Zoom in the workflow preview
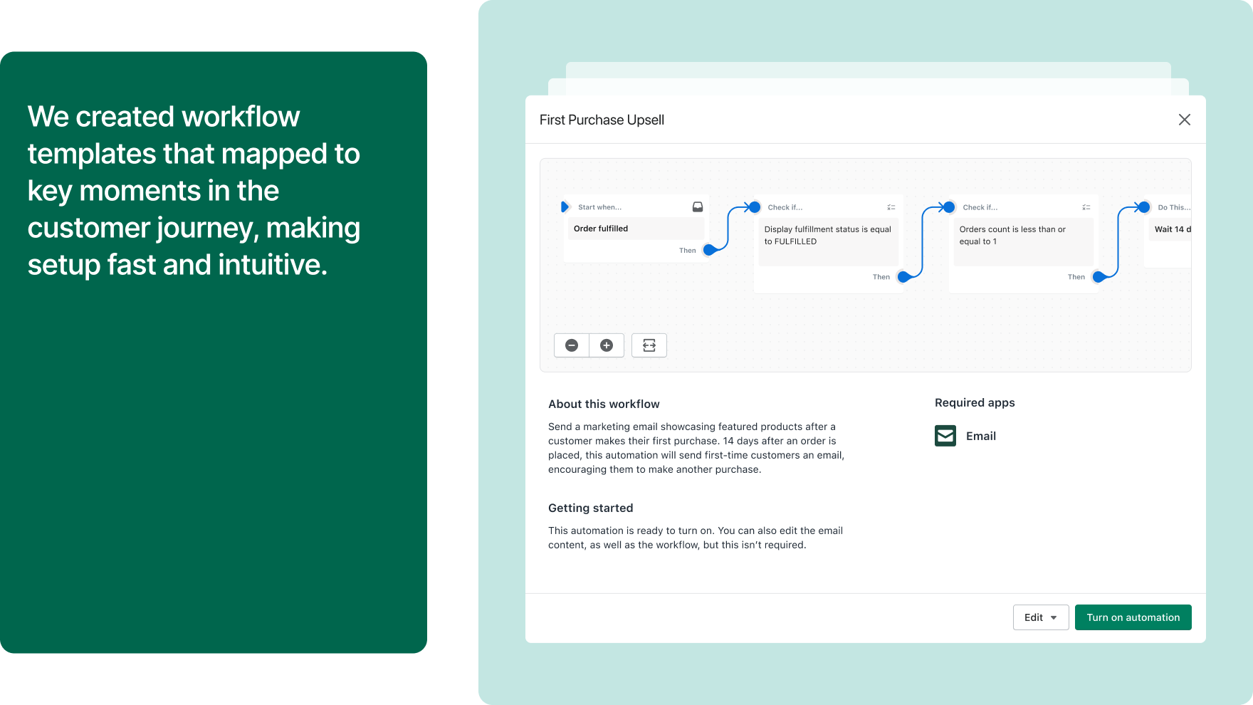This screenshot has height=705, width=1253. coord(607,345)
